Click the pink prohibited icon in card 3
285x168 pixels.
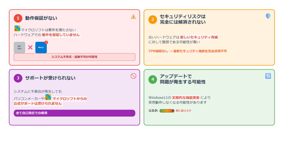[133, 76]
